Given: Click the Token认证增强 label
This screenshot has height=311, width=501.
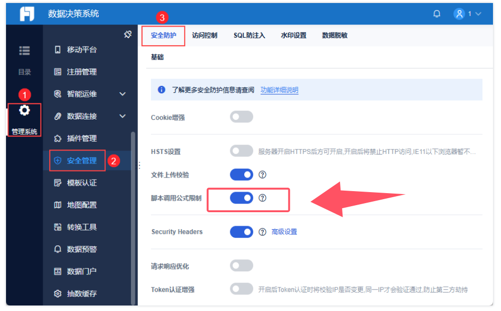Looking at the screenshot, I should [x=173, y=289].
